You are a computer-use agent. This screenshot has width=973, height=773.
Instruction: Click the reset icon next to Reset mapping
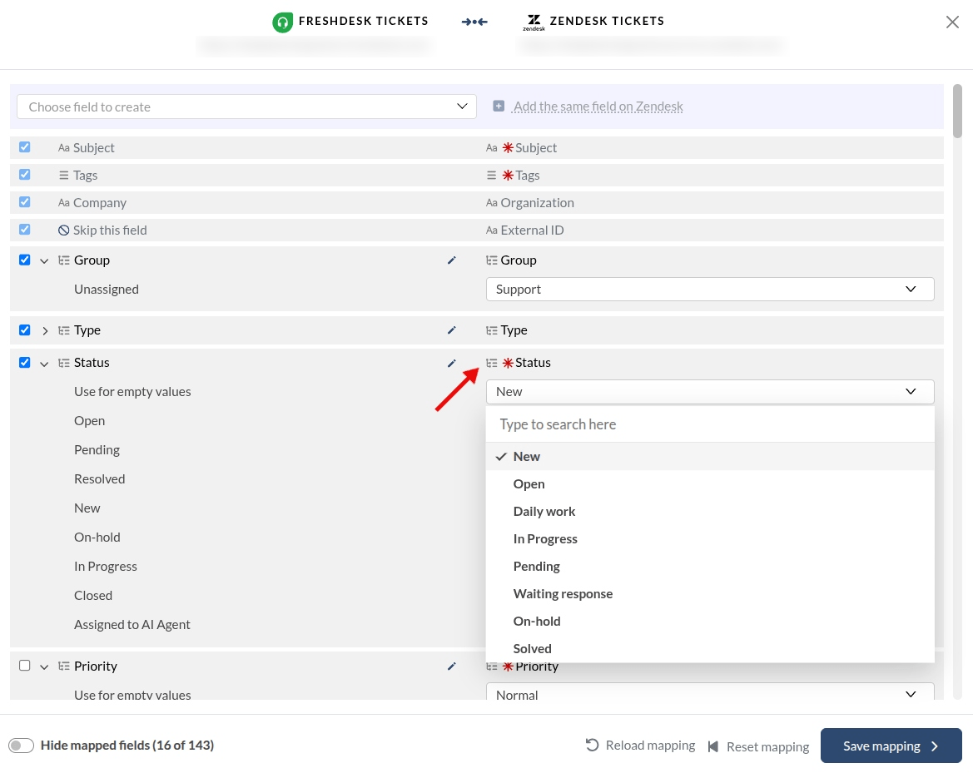[713, 746]
